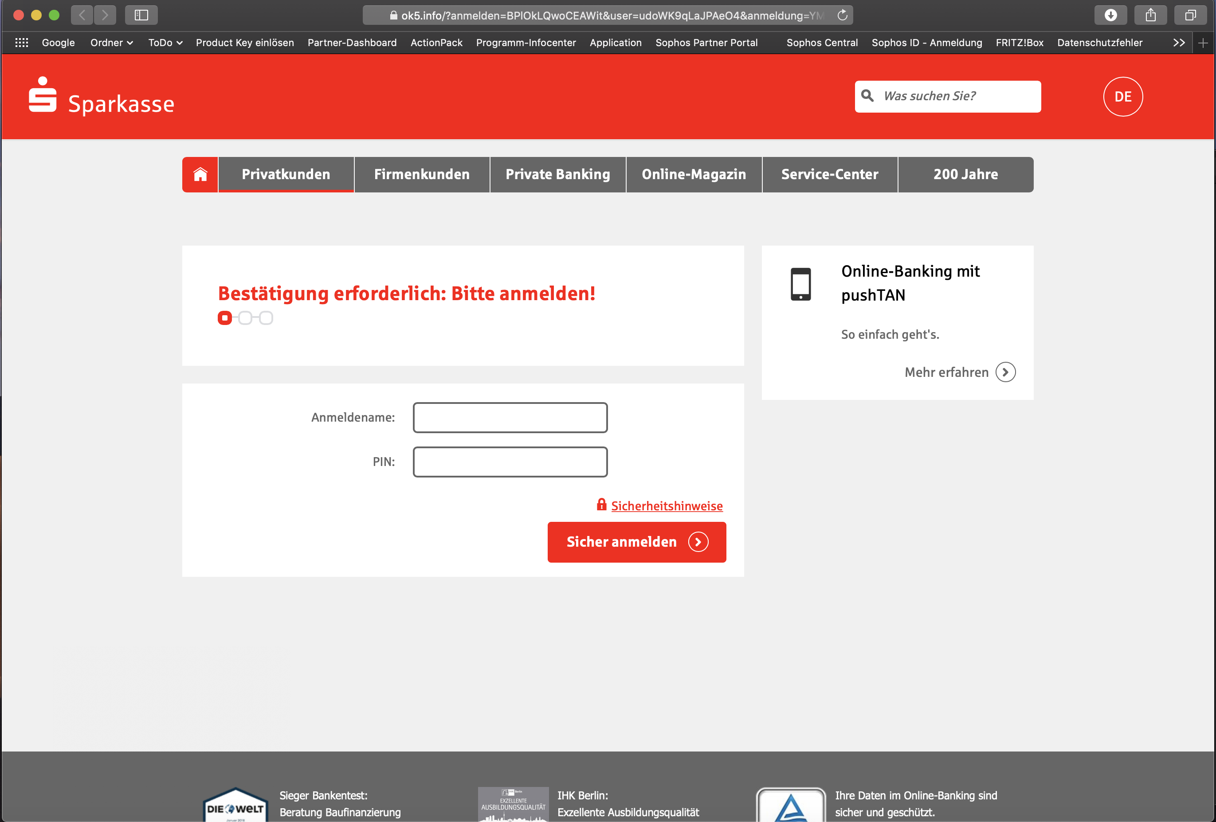Open the bookmarks apps grid icon

[x=21, y=43]
